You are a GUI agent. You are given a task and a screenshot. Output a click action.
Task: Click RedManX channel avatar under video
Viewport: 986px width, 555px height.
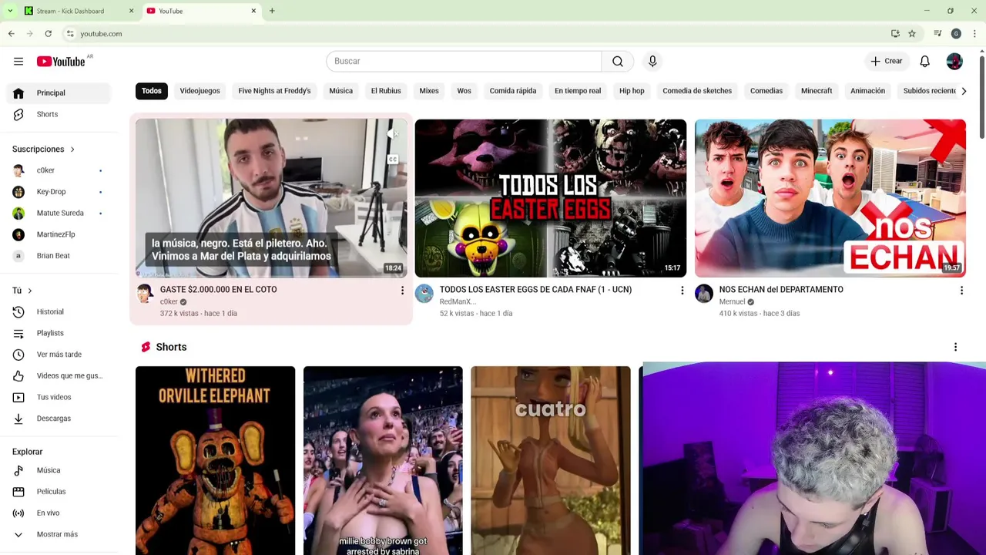[424, 293]
